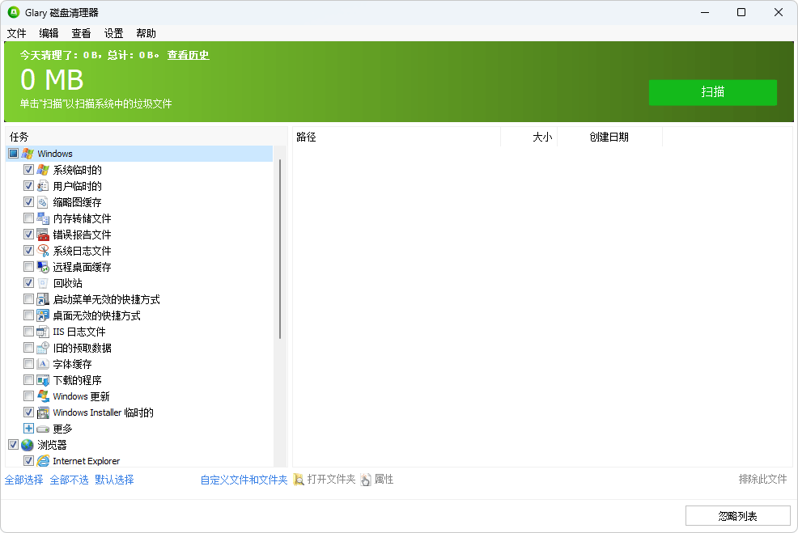Viewport: 798px width, 533px height.
Task: Click the error report files (错误报告文件) icon
Action: click(x=43, y=235)
